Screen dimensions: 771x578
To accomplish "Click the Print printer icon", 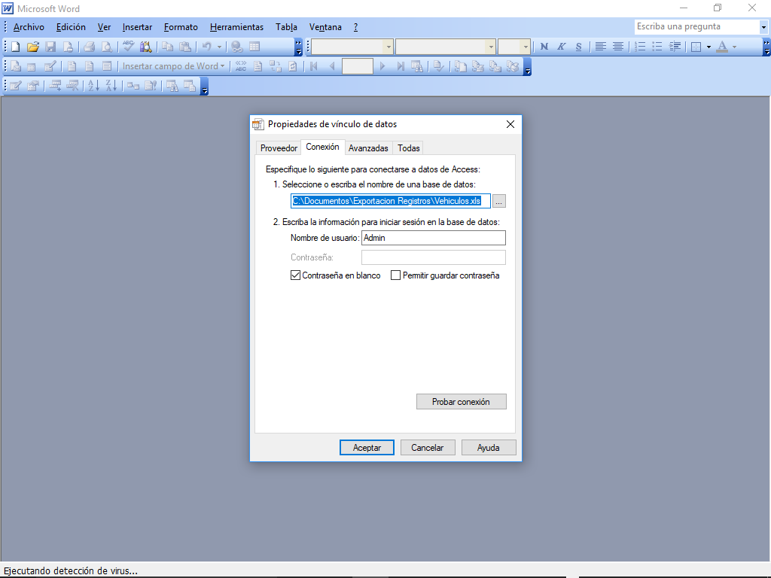I will (89, 47).
